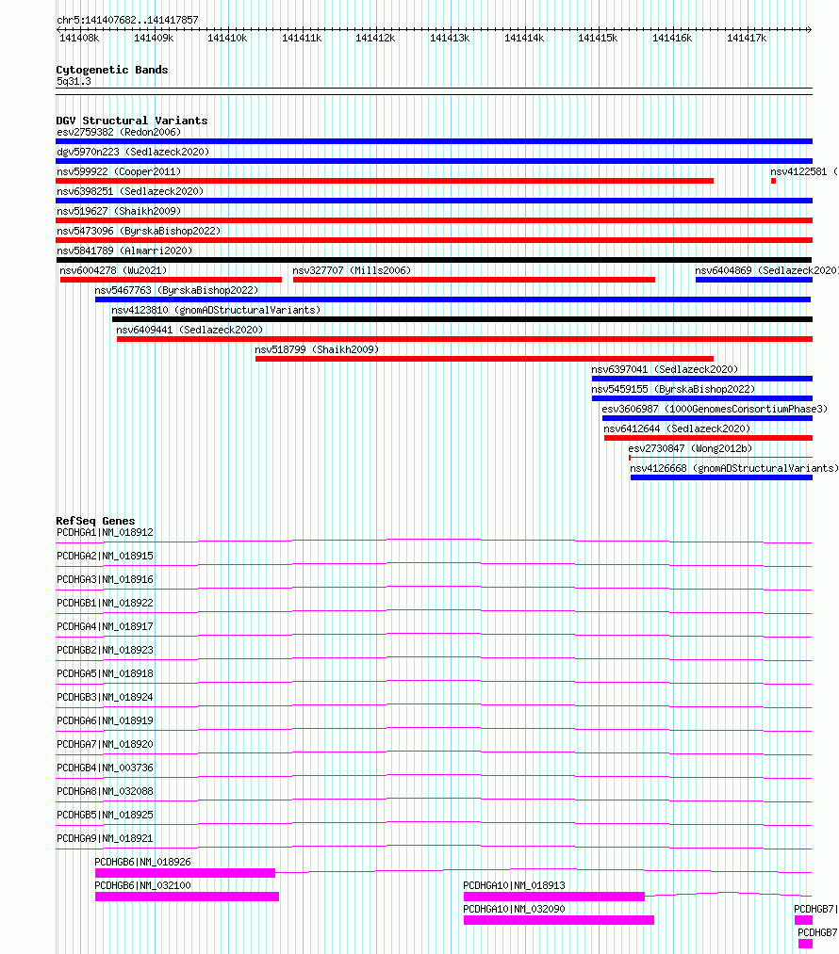Select the dgv5970n223 (Sedlazeck2020) variant bar
This screenshot has height=954, width=839.
[435, 161]
